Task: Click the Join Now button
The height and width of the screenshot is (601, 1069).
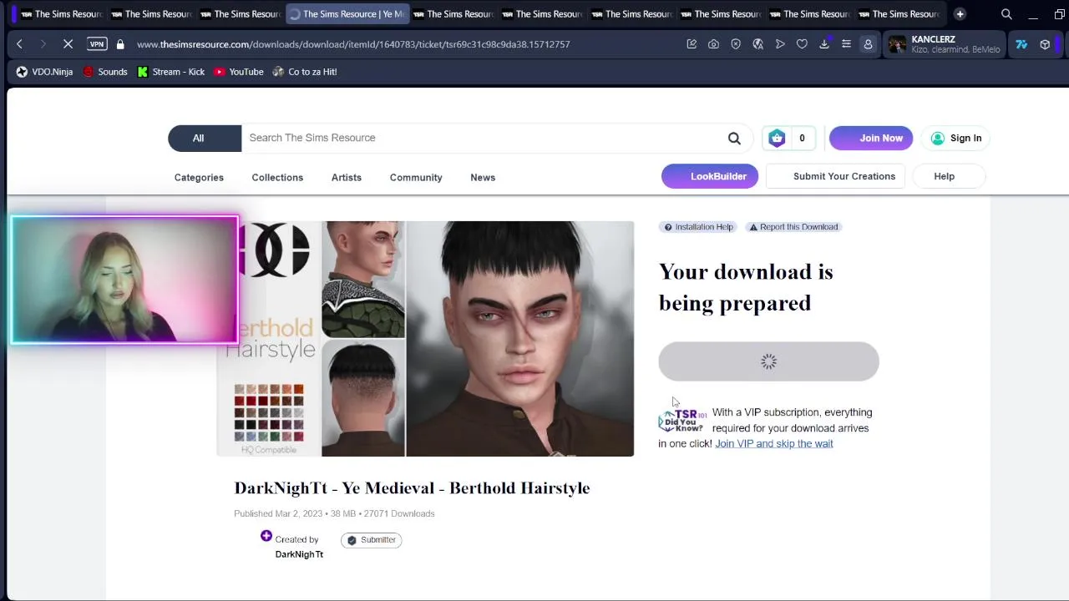Action: [871, 138]
